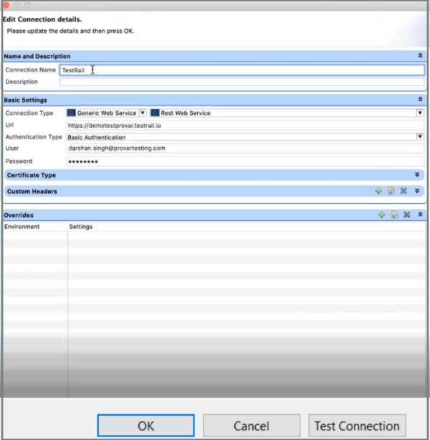Focus the Connection Name field
430x440 pixels.
click(242, 70)
